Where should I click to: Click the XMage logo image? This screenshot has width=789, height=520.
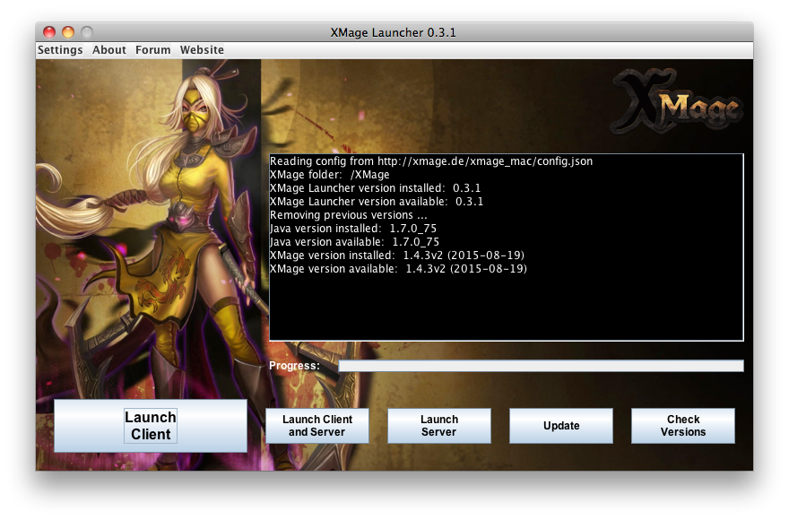[677, 102]
